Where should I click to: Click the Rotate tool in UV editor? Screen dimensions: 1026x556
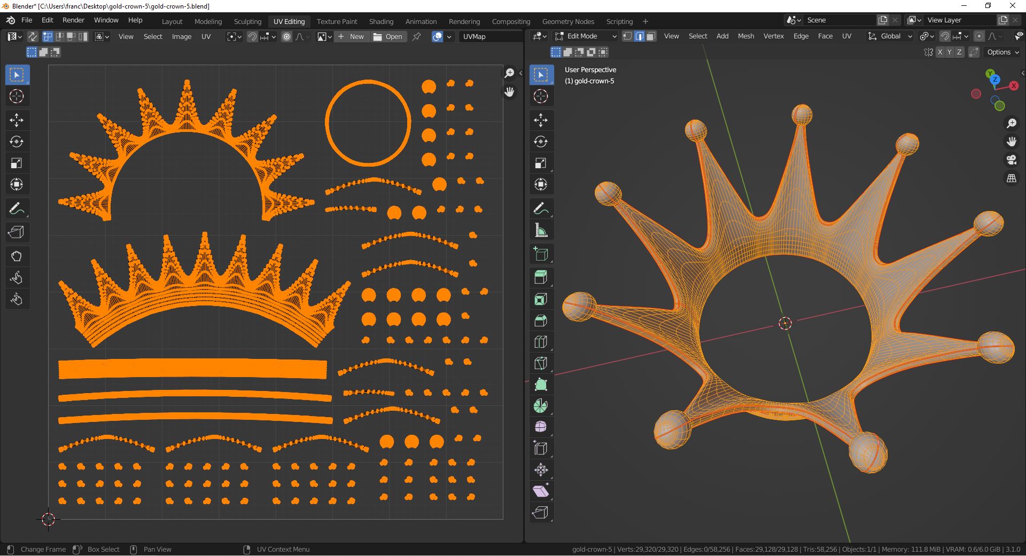pyautogui.click(x=17, y=142)
